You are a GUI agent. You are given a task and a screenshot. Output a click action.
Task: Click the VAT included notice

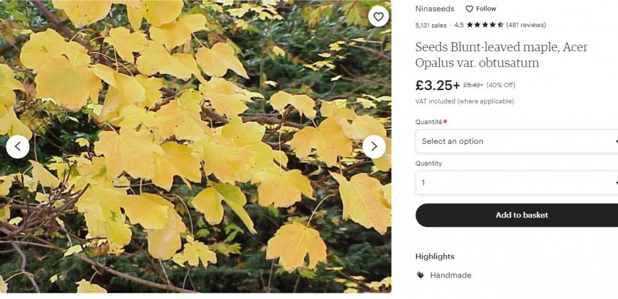click(465, 101)
